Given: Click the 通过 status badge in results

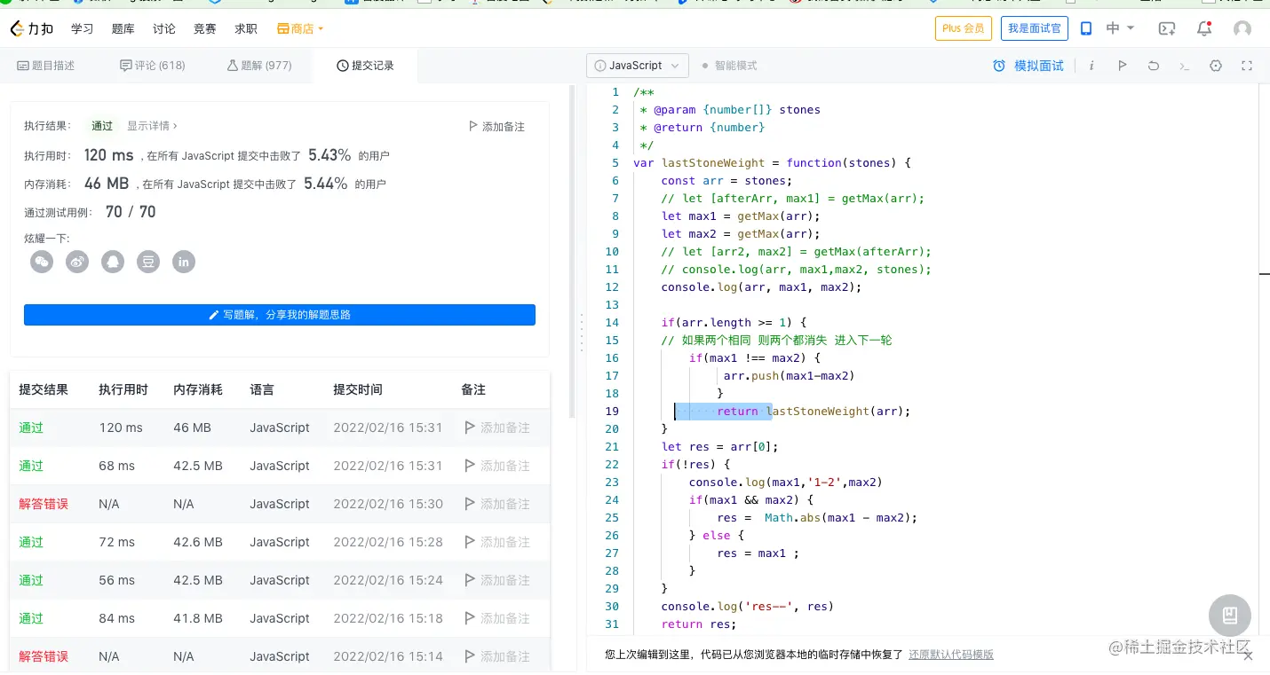Looking at the screenshot, I should tap(102, 126).
